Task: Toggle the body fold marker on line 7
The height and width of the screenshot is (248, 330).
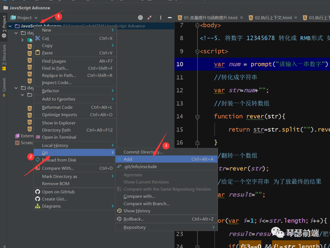Action: (197, 25)
